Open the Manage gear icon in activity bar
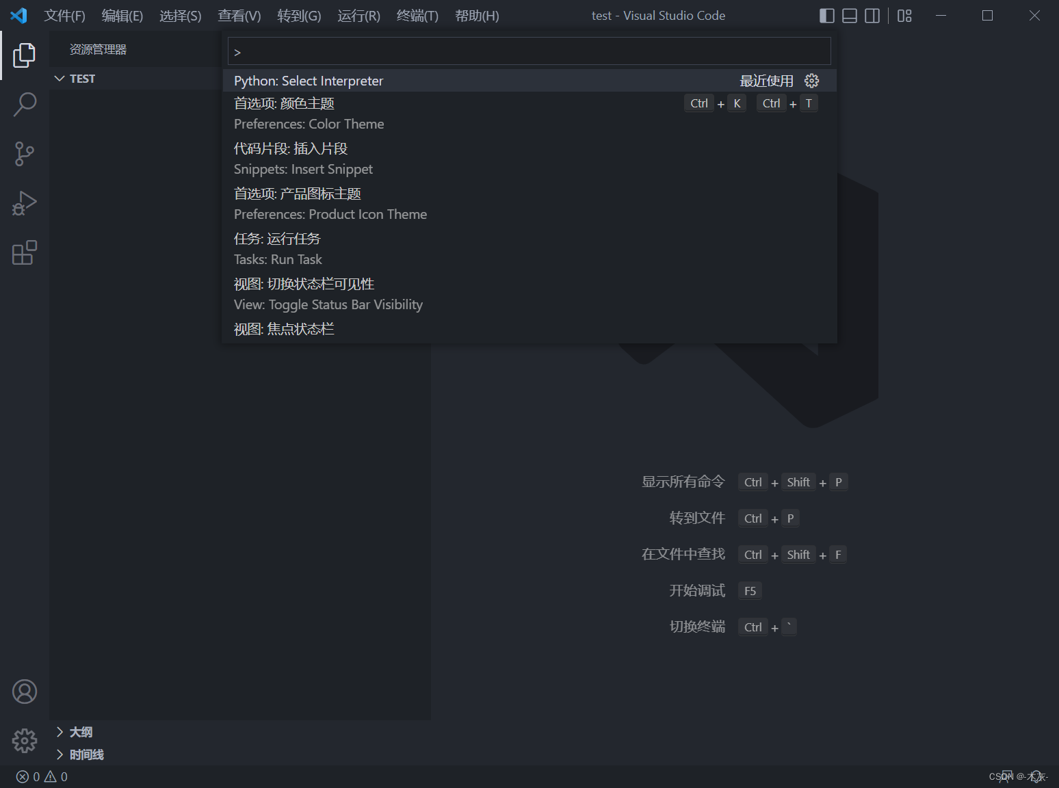 (24, 740)
